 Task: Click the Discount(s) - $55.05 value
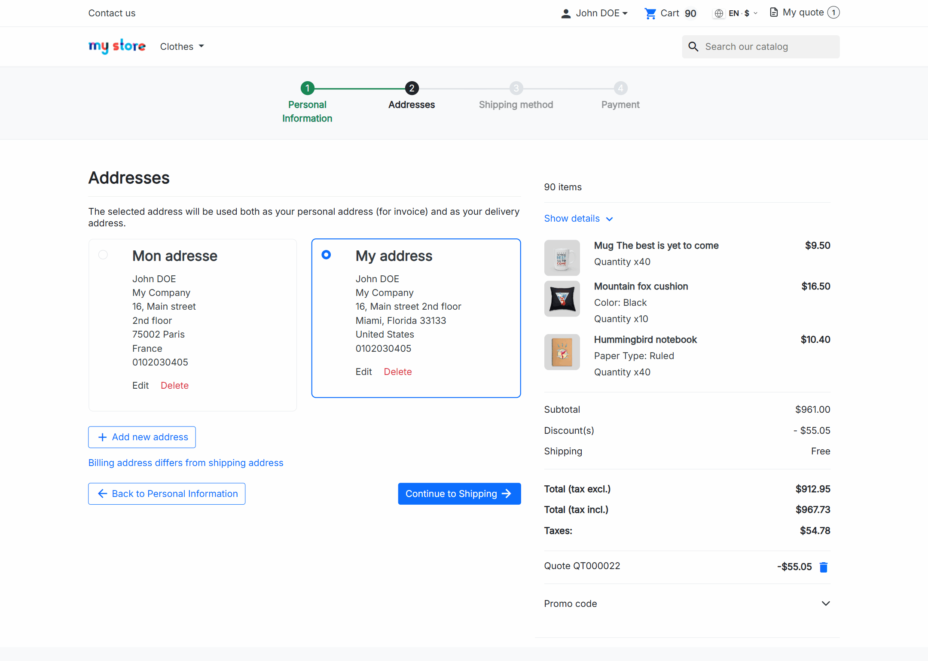(812, 431)
